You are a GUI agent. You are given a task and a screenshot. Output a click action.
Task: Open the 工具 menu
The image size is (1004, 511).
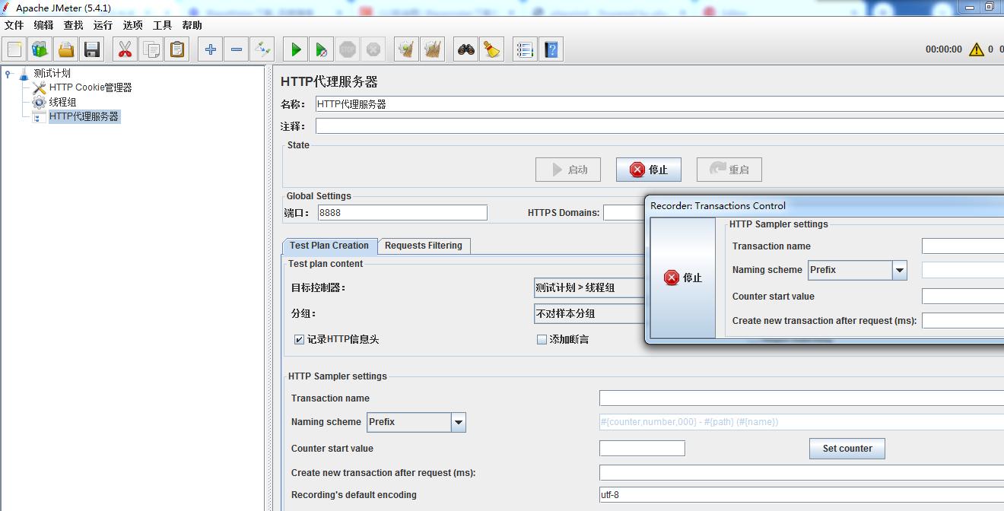point(162,25)
